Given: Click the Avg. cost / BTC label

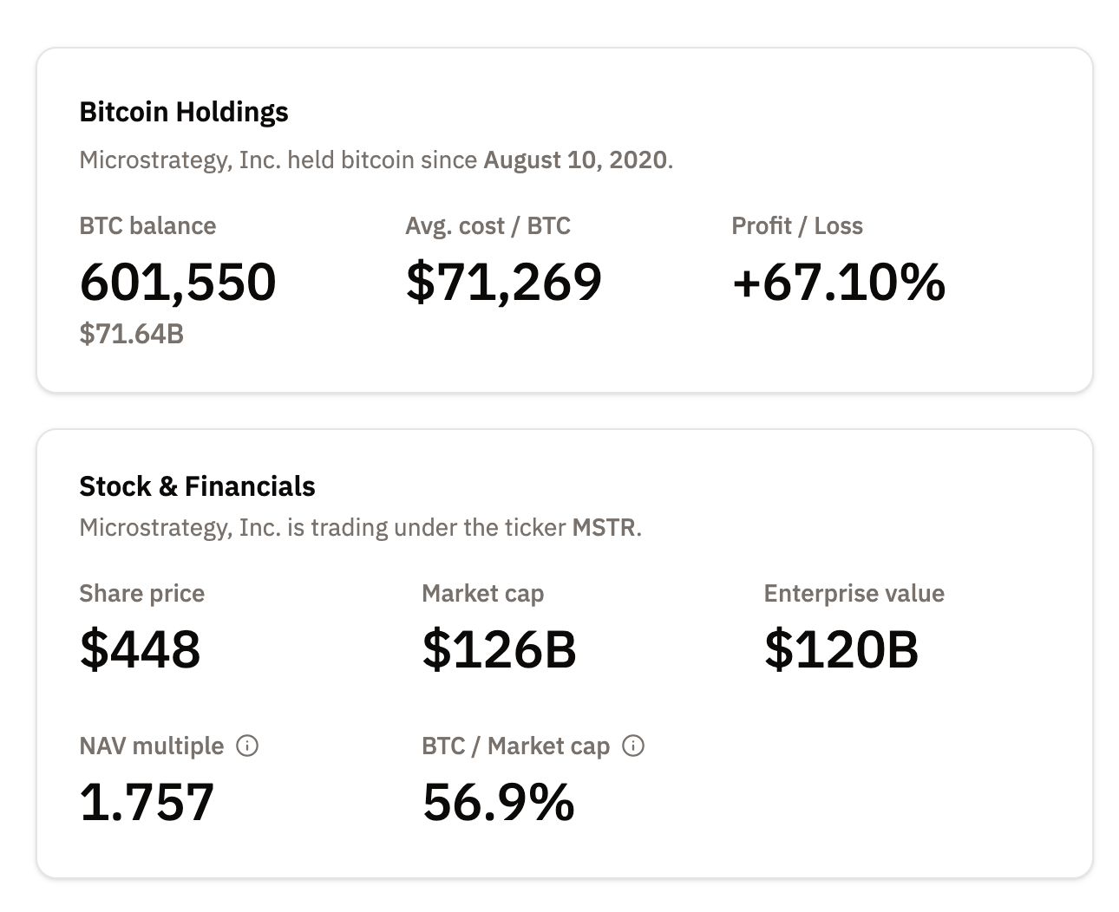Looking at the screenshot, I should point(488,226).
